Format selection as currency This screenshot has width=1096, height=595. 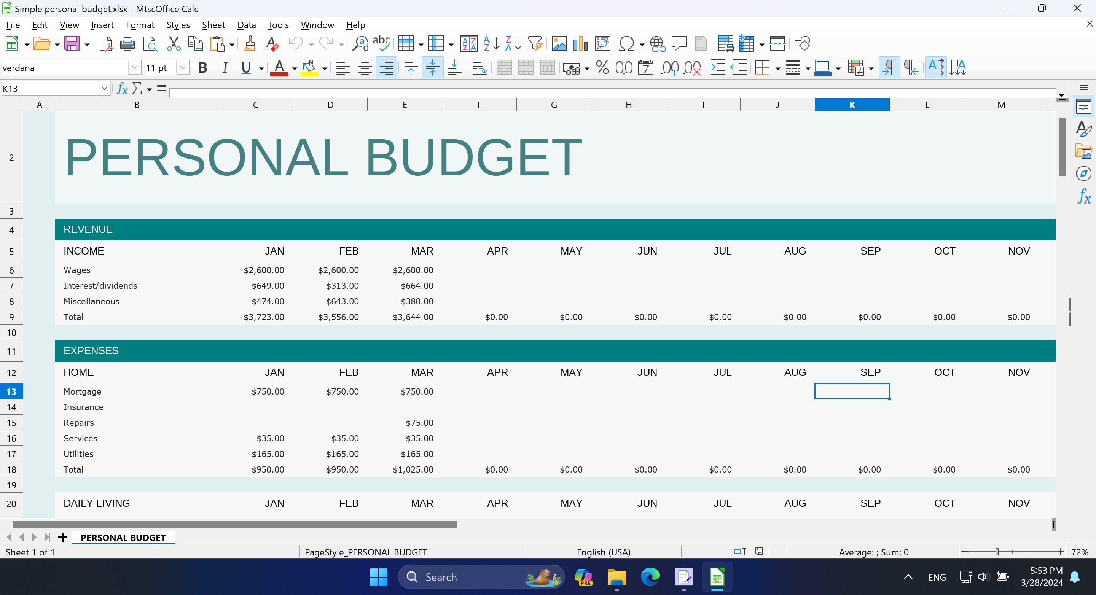pyautogui.click(x=571, y=67)
